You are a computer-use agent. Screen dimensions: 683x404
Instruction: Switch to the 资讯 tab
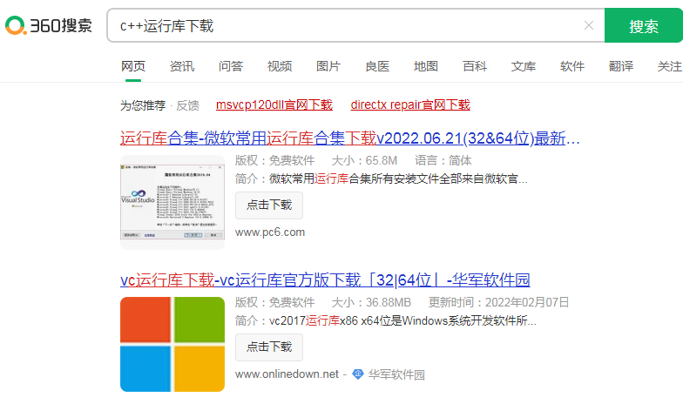pyautogui.click(x=181, y=66)
